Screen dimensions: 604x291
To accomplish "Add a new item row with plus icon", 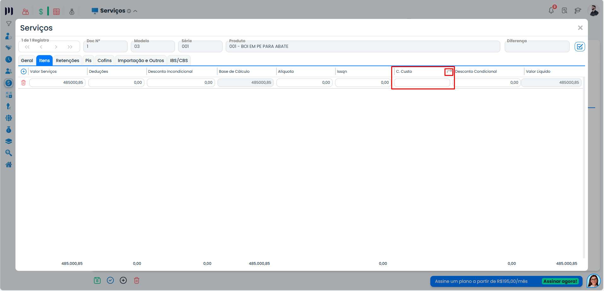I will tap(24, 71).
